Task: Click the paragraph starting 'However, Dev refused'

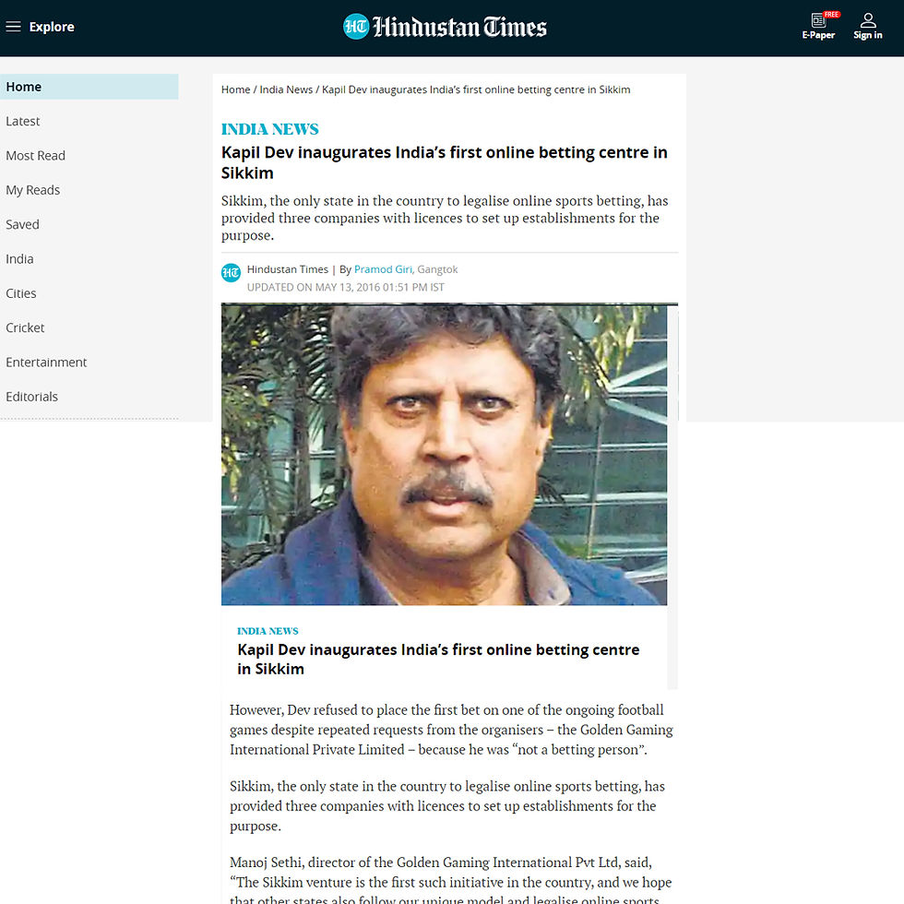Action: coord(451,730)
